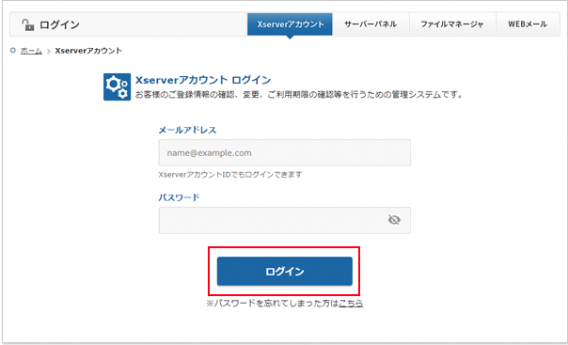Viewport: 568px width, 345px height.
Task: Click the breadcrumb circle icon before ホーム
Action: click(x=13, y=51)
